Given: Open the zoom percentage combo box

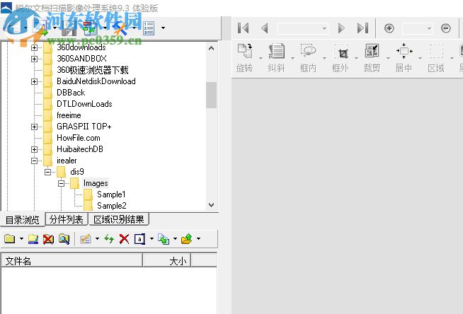Looking at the screenshot, I should 418,28.
